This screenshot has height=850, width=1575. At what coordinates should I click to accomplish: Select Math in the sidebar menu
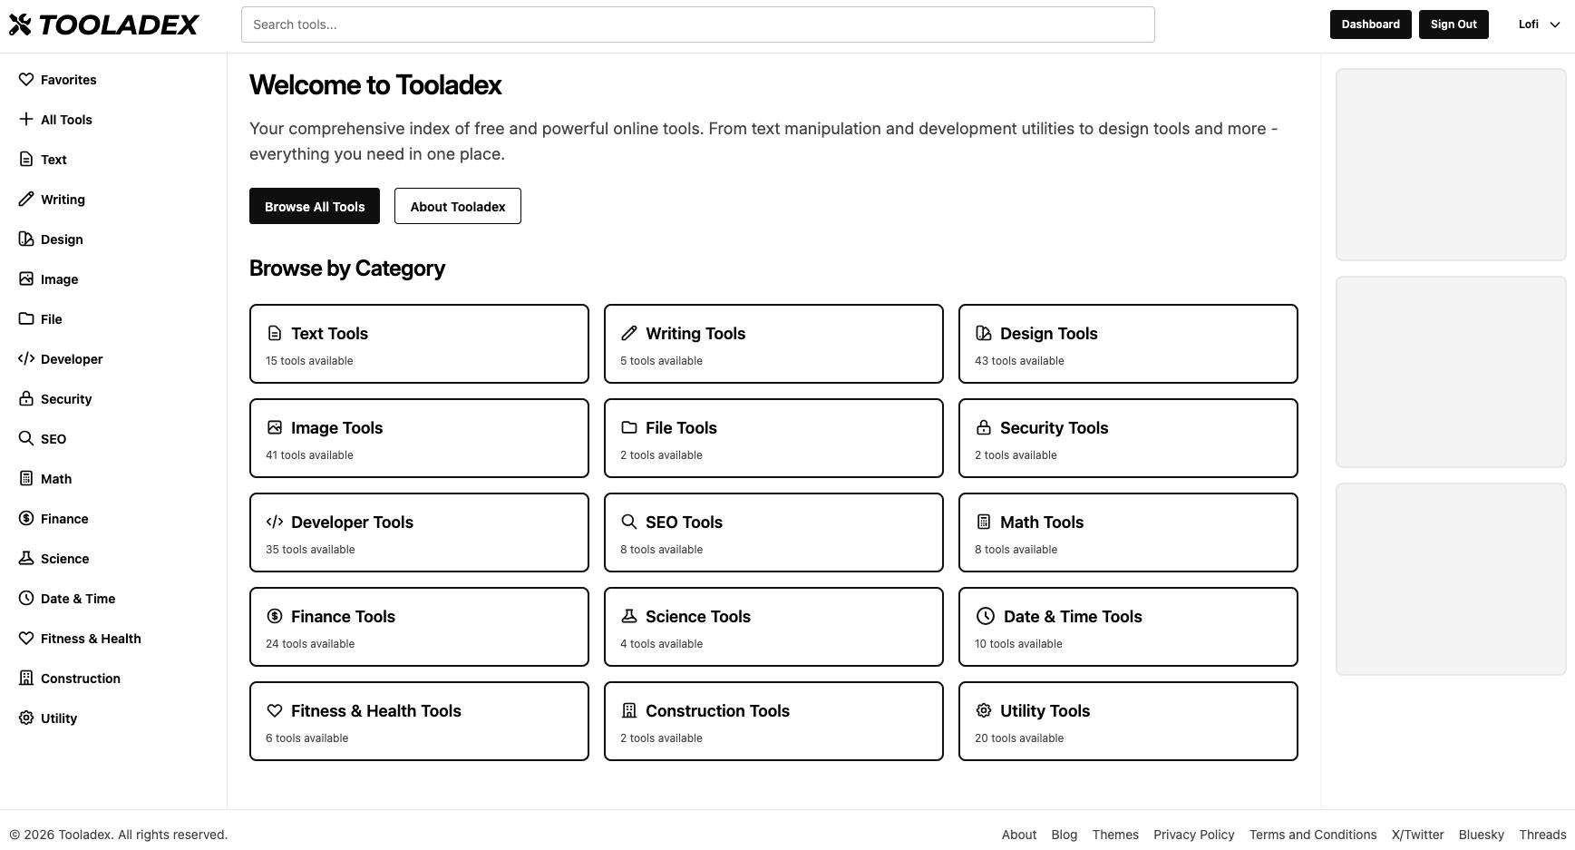(x=55, y=479)
